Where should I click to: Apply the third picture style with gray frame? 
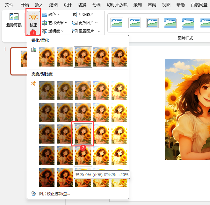pyautogui.click(x=152, y=23)
